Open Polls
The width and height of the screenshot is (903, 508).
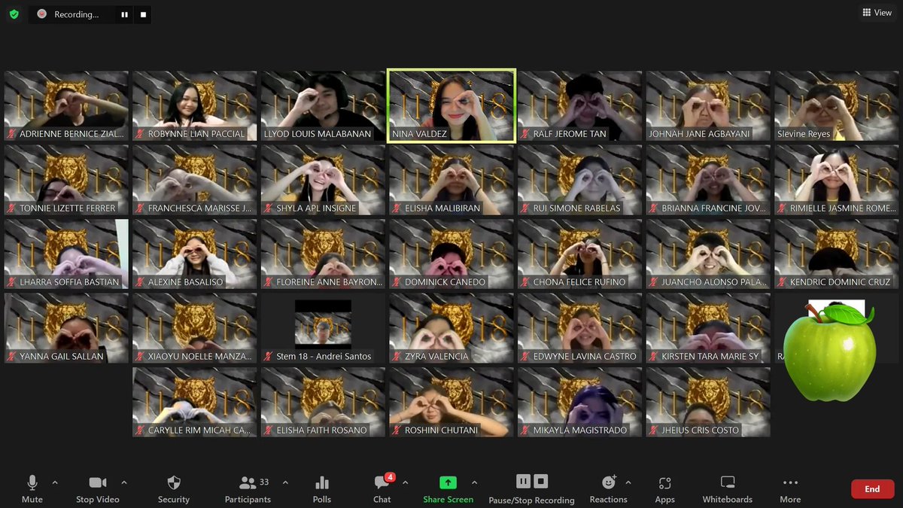coord(322,489)
